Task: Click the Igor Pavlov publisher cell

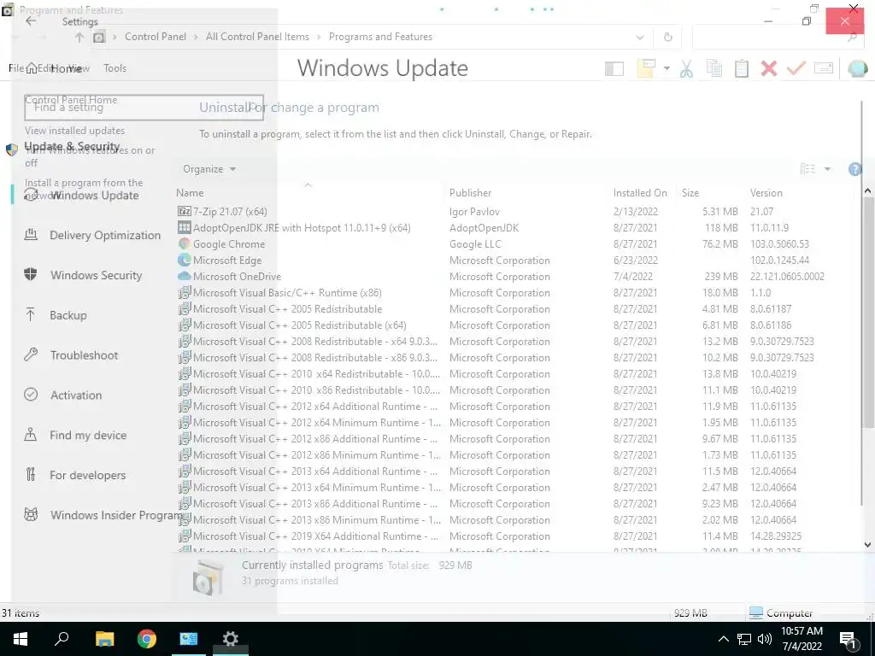Action: tap(474, 212)
